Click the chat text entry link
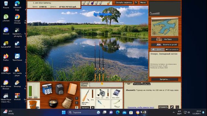Viewport: 207px width, 116px height. point(141,107)
